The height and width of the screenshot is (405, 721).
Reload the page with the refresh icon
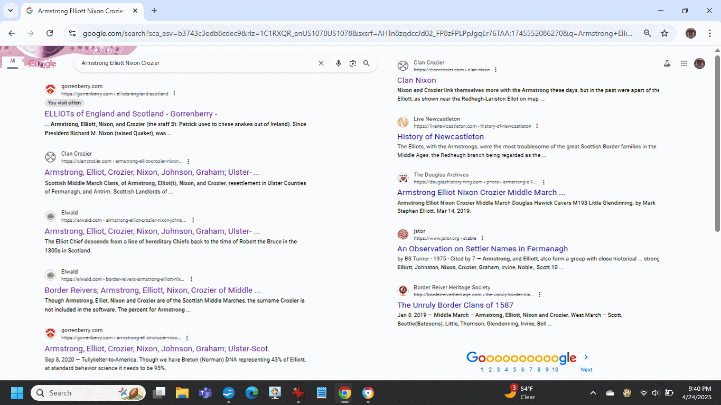tap(50, 33)
